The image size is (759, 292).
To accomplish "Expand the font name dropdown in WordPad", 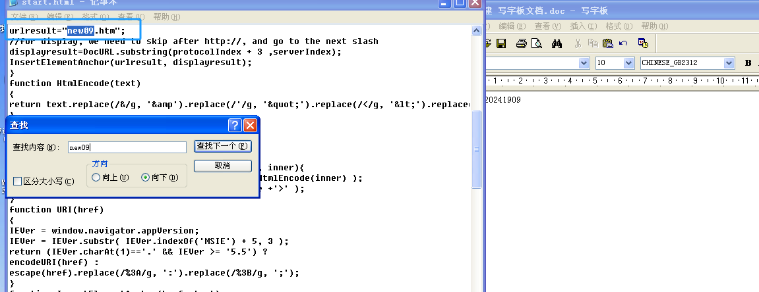I will 584,63.
